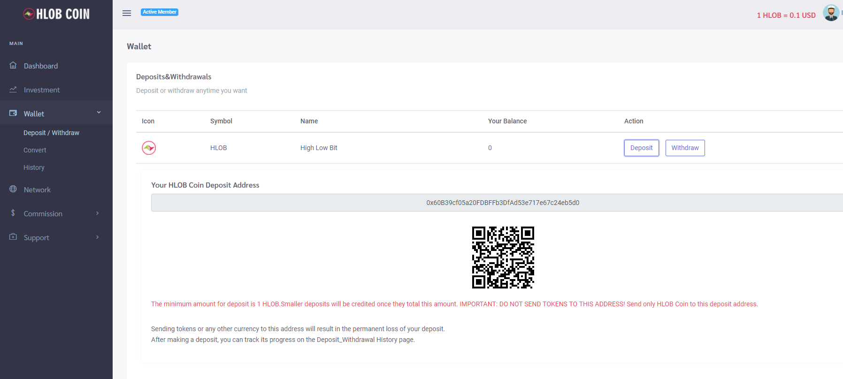Select Convert in Wallet submenu
The image size is (843, 379).
(x=35, y=150)
